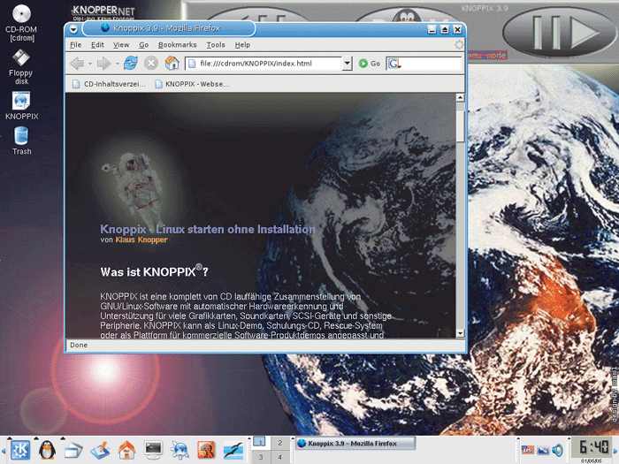Click the page scrollbar down arrow
This screenshot has width=619, height=464.
coord(460,333)
